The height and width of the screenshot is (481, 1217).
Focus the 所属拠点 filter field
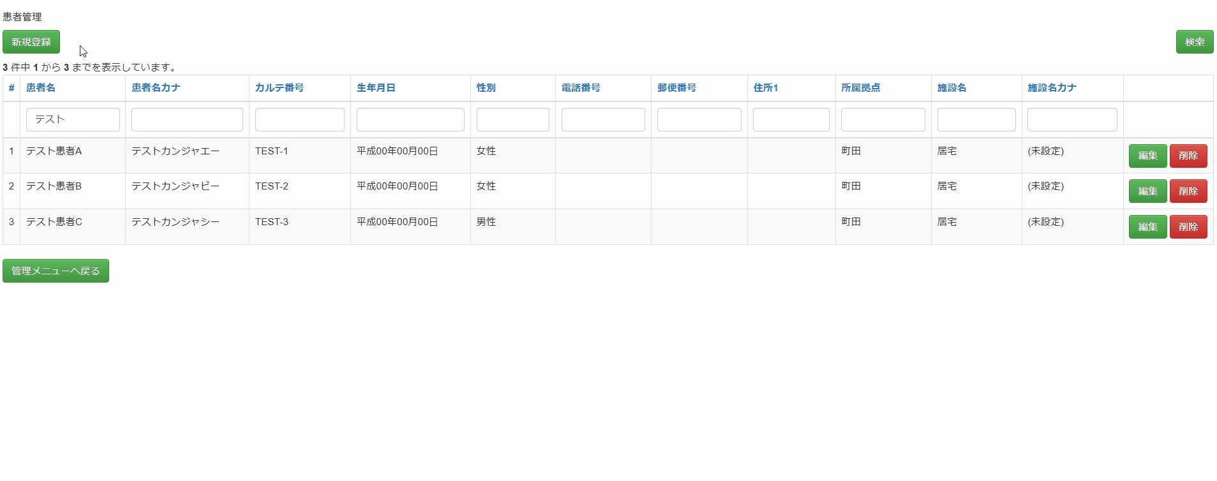[x=883, y=120]
